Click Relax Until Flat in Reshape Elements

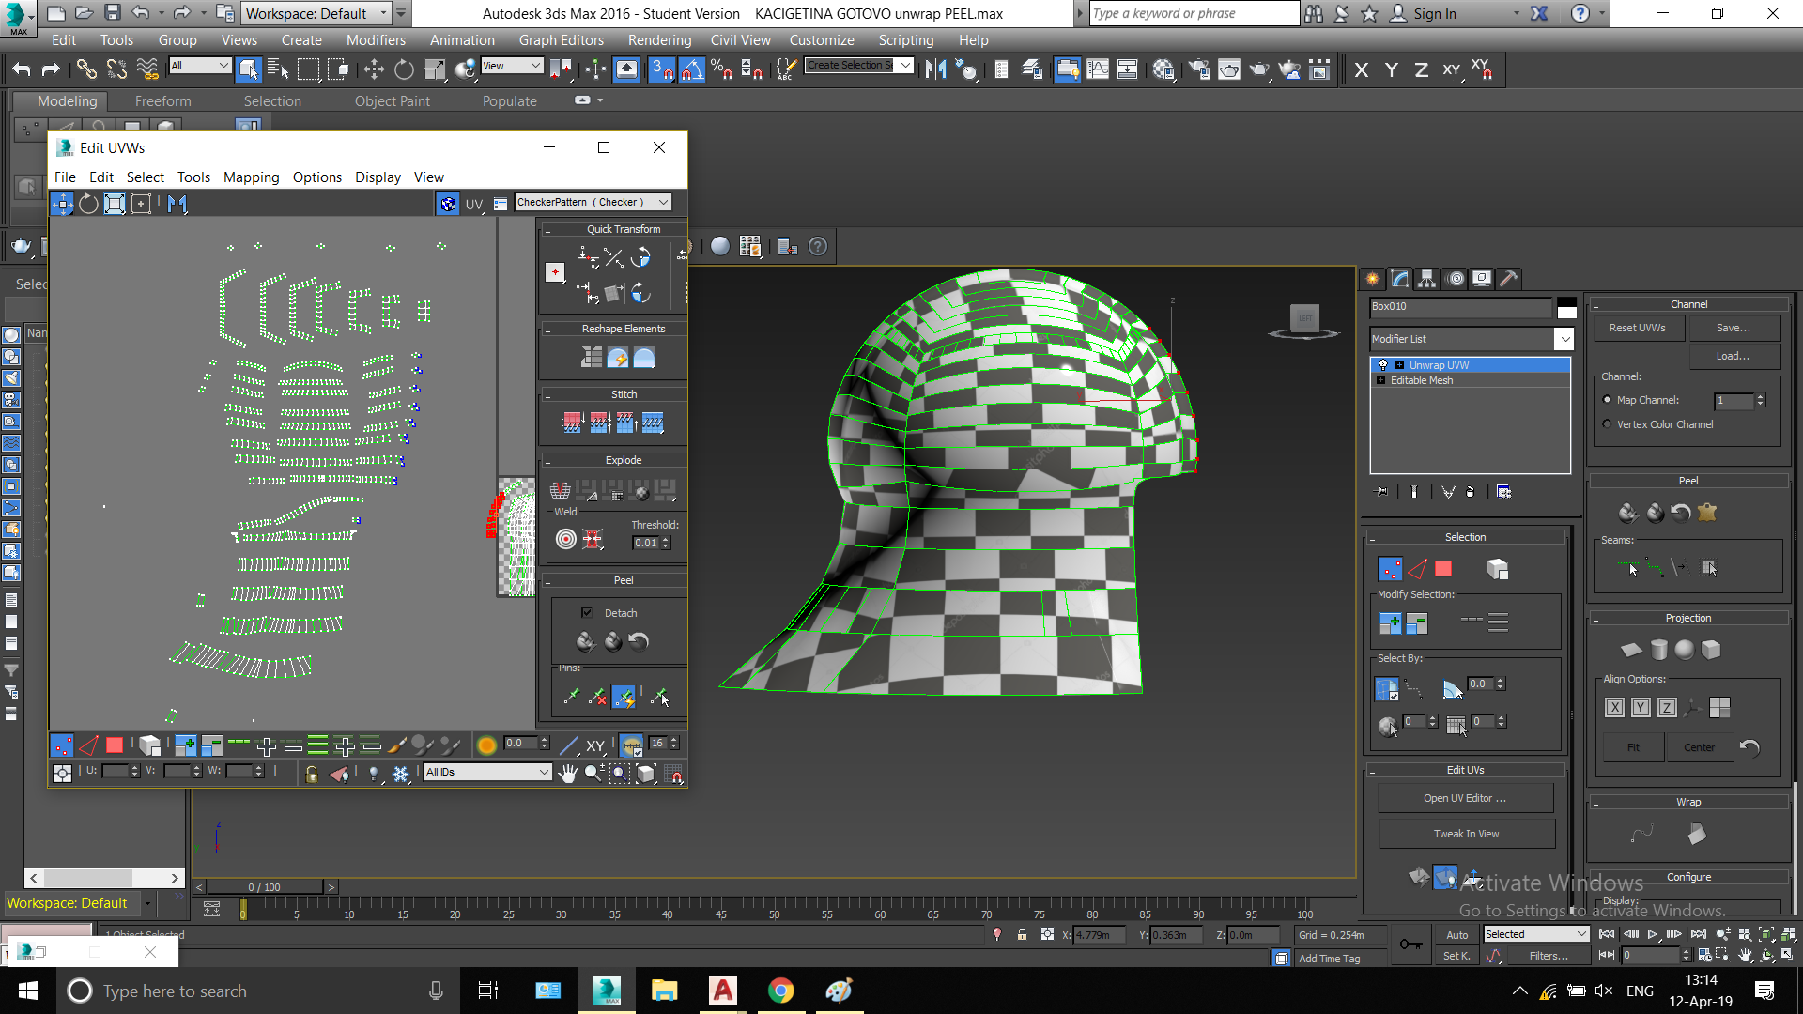(618, 358)
